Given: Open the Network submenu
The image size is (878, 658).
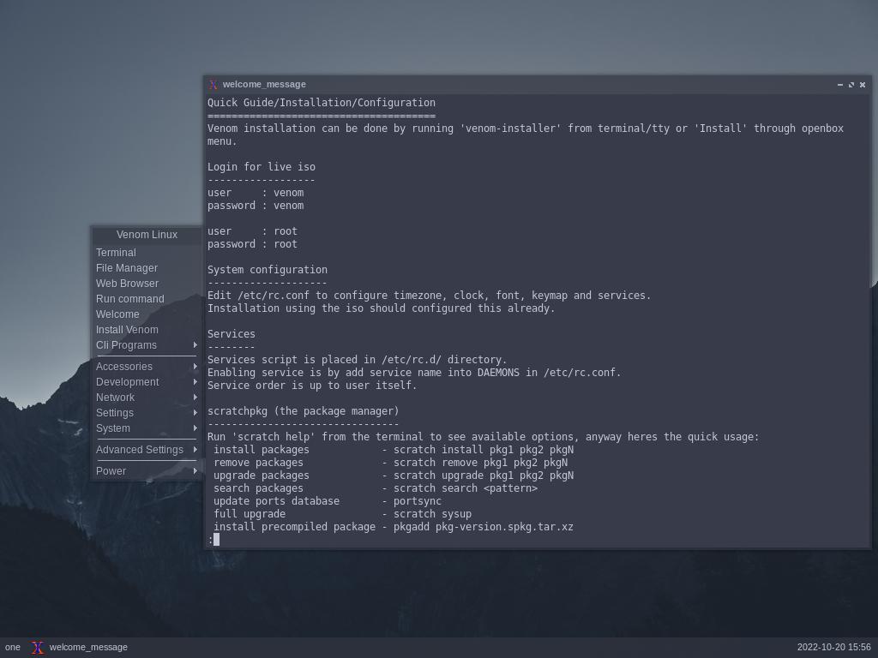Looking at the screenshot, I should (146, 398).
